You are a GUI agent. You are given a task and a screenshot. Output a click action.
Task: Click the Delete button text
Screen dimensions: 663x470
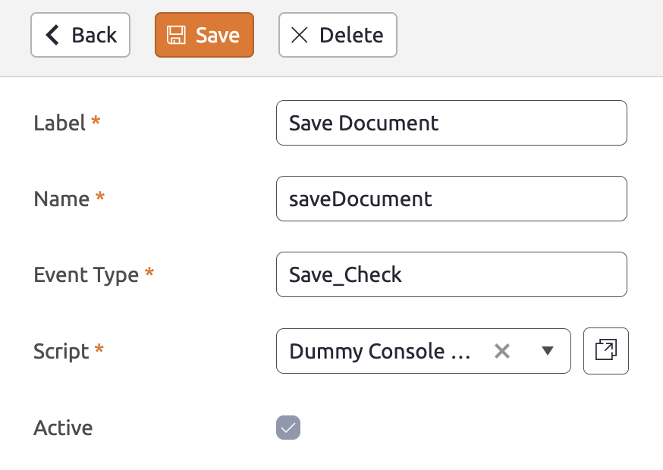coord(351,35)
